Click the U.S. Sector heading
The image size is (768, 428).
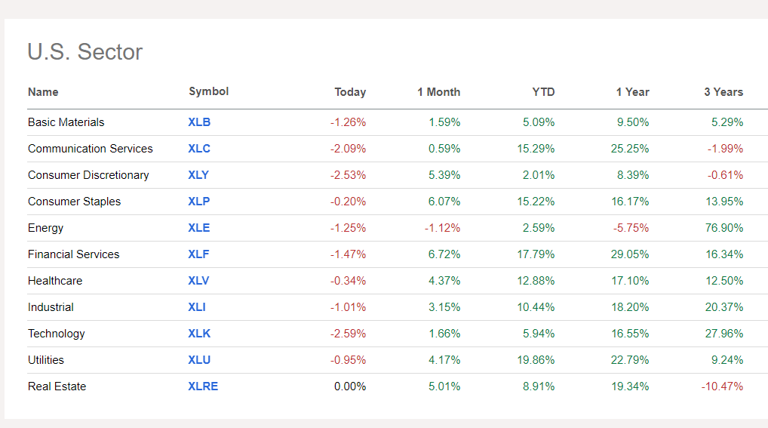[84, 52]
